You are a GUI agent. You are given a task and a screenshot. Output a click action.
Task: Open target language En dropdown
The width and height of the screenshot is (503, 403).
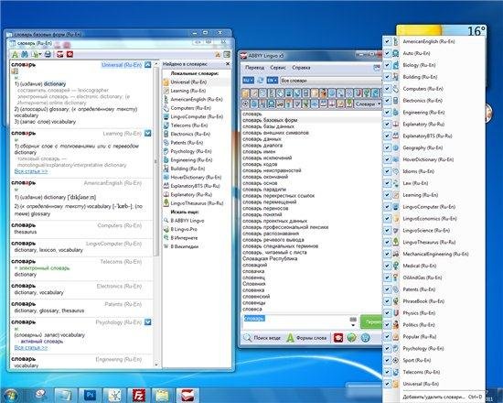272,81
